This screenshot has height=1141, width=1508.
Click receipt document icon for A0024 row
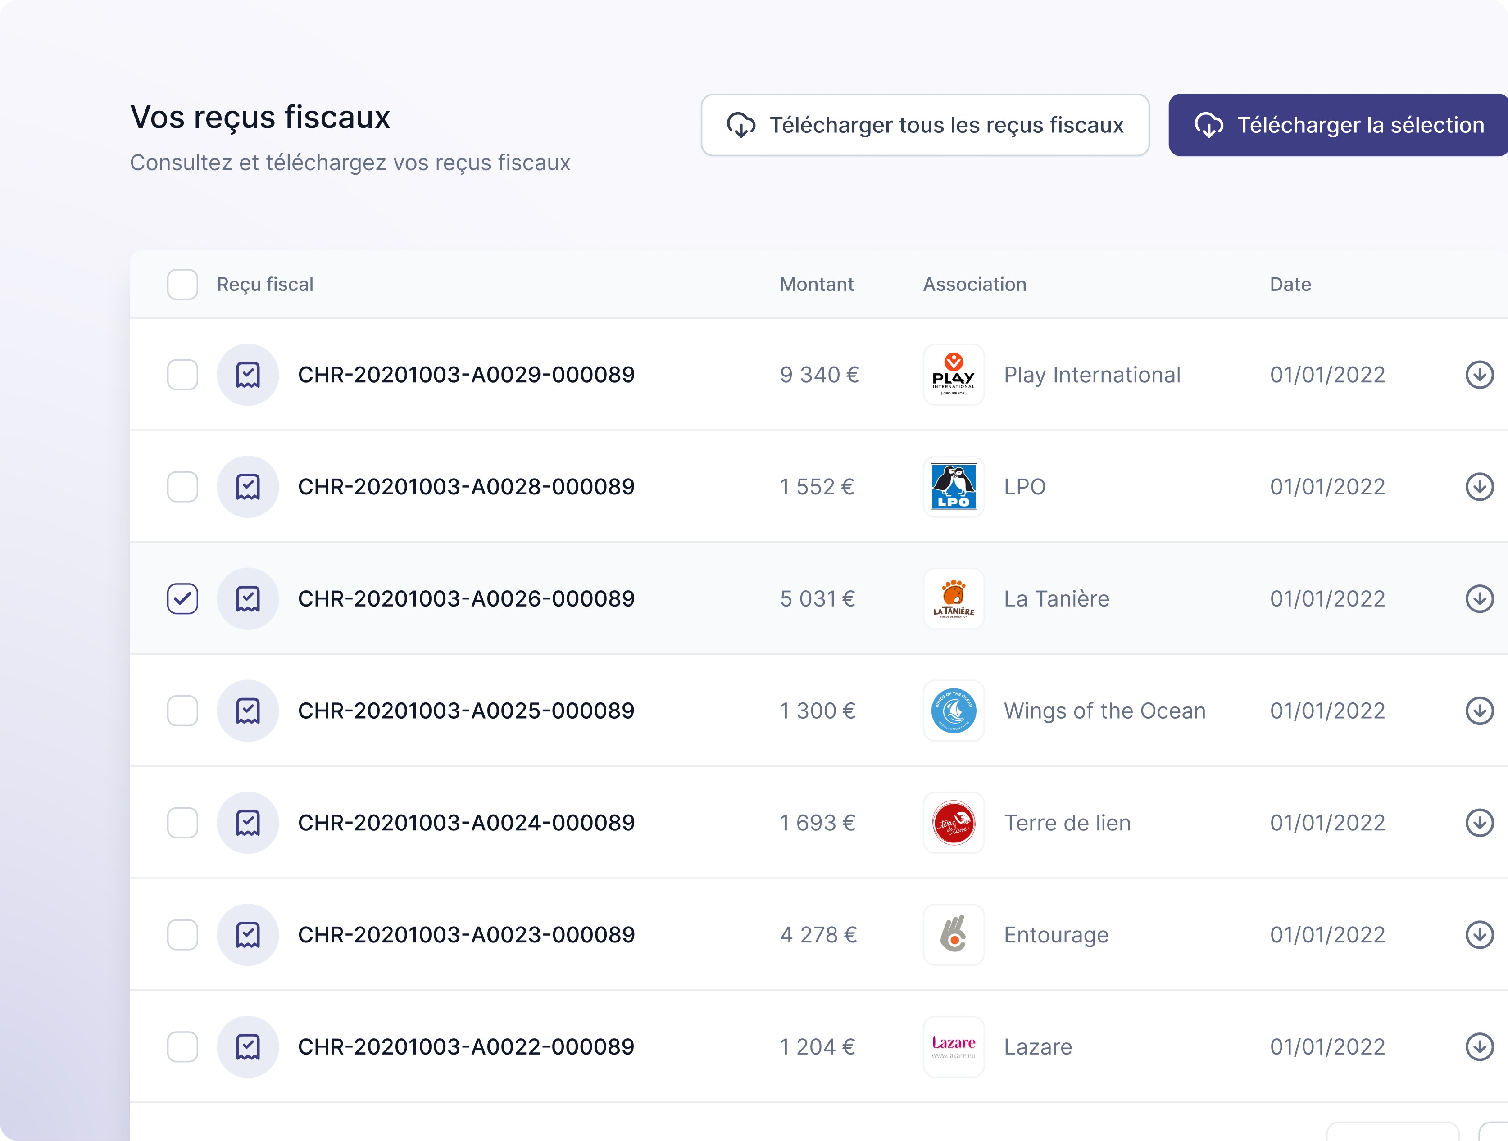click(x=247, y=823)
